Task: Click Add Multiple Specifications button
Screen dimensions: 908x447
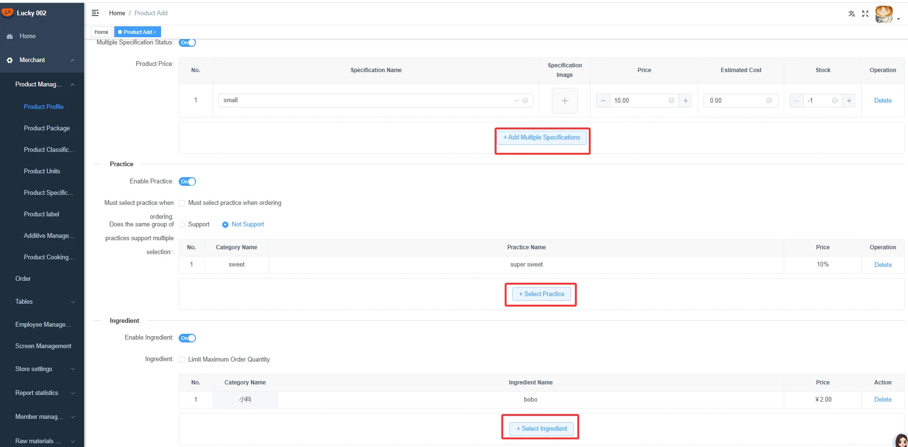Action: 541,138
